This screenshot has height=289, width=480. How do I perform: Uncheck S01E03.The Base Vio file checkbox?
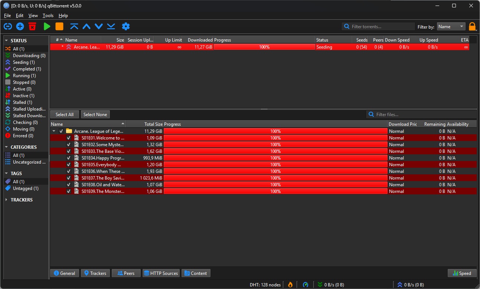pos(69,151)
